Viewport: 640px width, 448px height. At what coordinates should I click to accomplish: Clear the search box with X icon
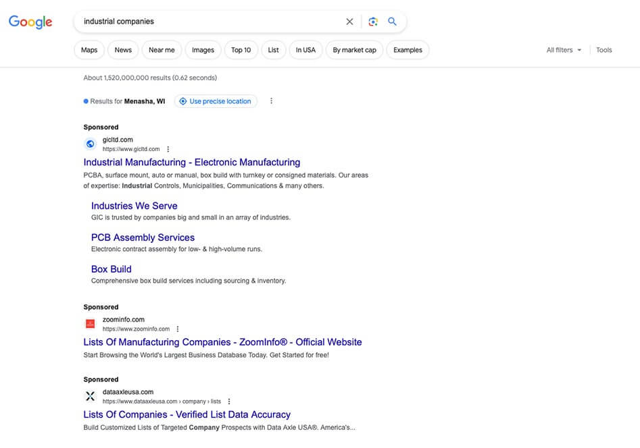(349, 22)
